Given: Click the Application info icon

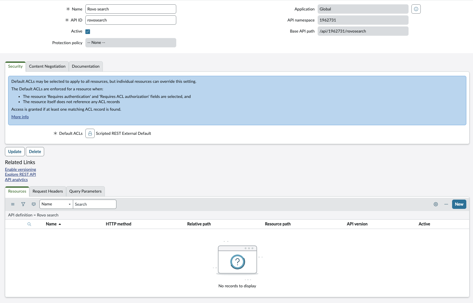Looking at the screenshot, I should pyautogui.click(x=416, y=9).
